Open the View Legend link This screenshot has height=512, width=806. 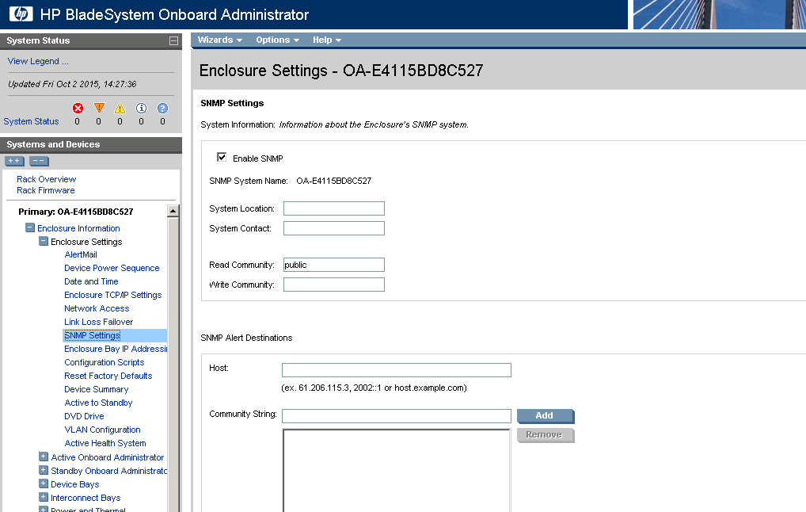click(x=38, y=61)
